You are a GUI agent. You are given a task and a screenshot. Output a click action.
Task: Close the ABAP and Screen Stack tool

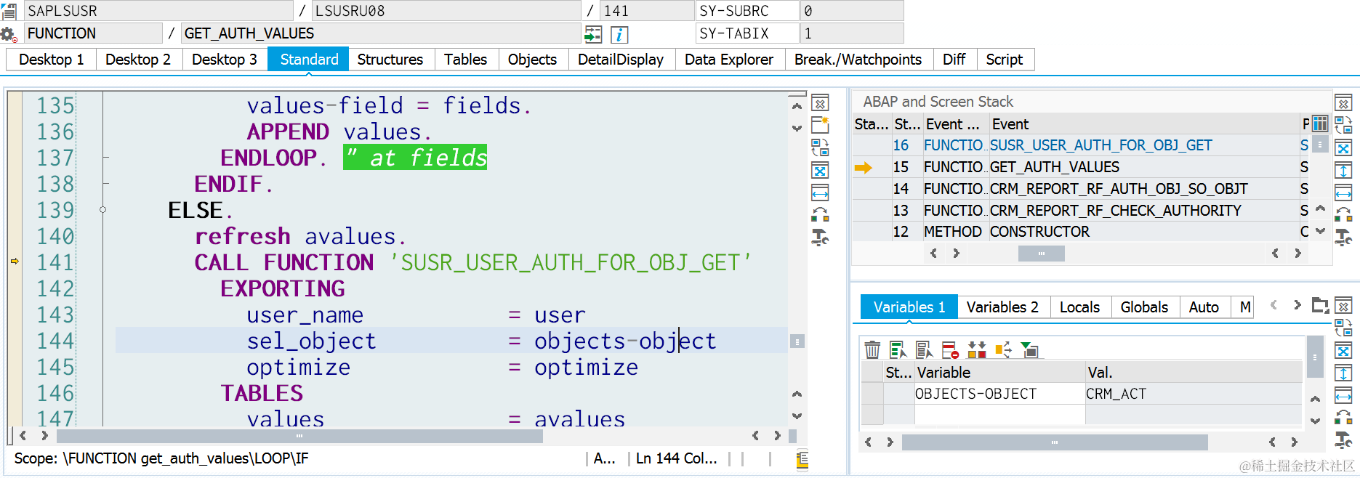(x=1343, y=103)
